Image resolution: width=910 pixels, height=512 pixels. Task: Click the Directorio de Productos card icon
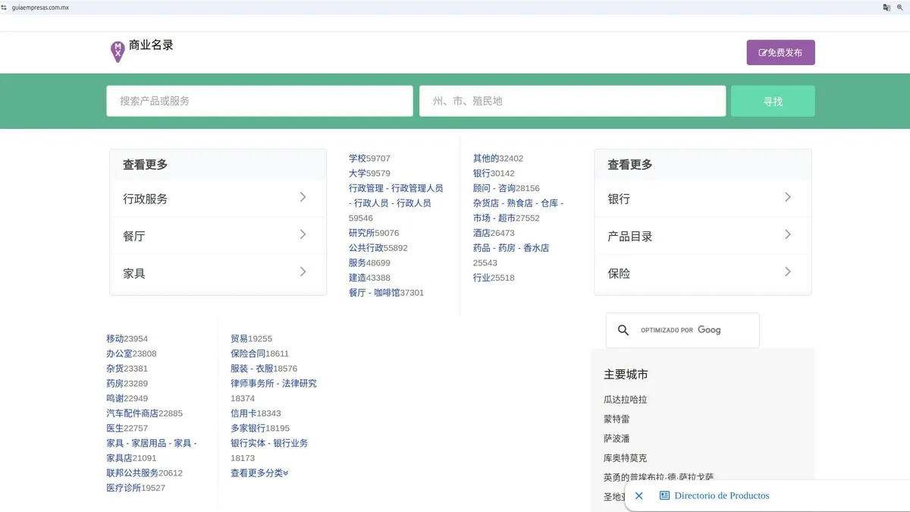[664, 495]
